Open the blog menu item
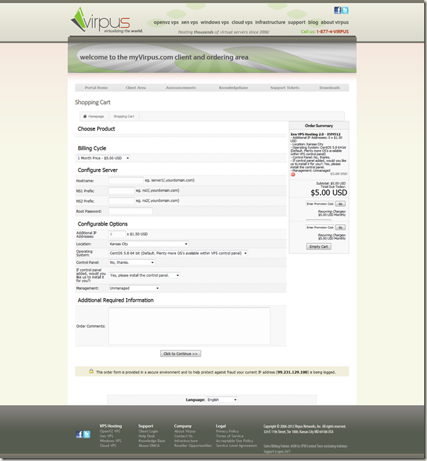 click(x=313, y=22)
